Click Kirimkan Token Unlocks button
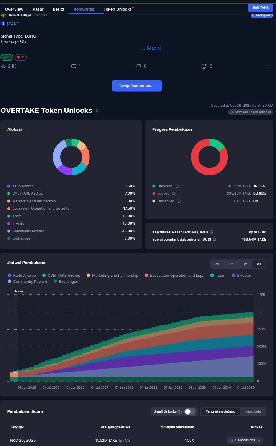 [x=251, y=112]
